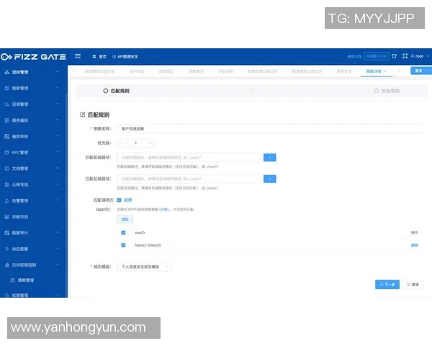The image size is (432, 346).
Task: Uncheck the fdtest2 row checkbox
Action: pos(123,245)
